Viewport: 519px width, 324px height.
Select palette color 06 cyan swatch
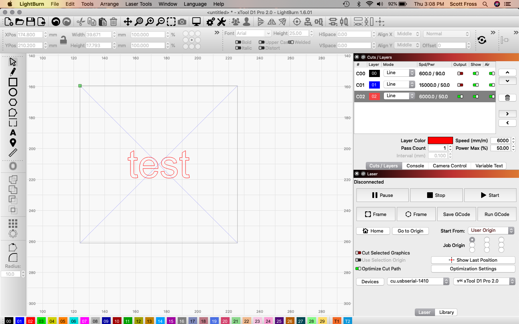(74, 321)
